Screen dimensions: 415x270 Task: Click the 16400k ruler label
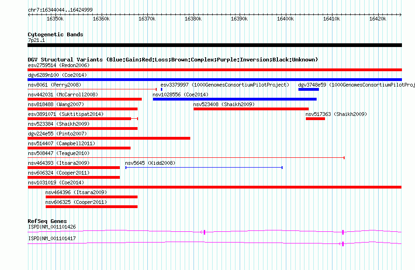click(285, 19)
